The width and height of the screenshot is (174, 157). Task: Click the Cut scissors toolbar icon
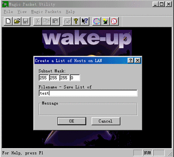coord(38,21)
